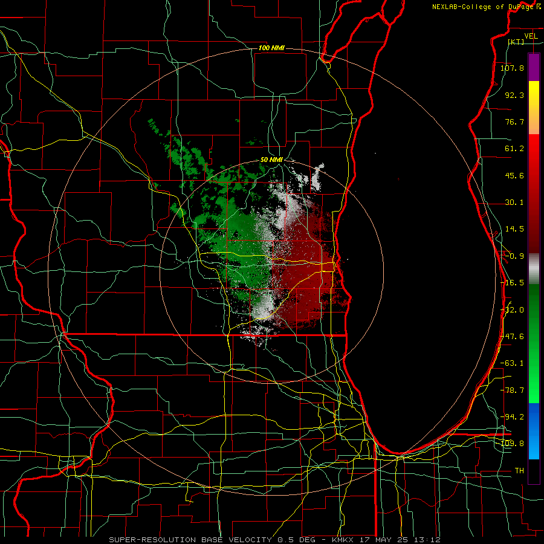The height and width of the screenshot is (544, 544).
Task: Click the 50 NMI range ring label
Action: (271, 160)
